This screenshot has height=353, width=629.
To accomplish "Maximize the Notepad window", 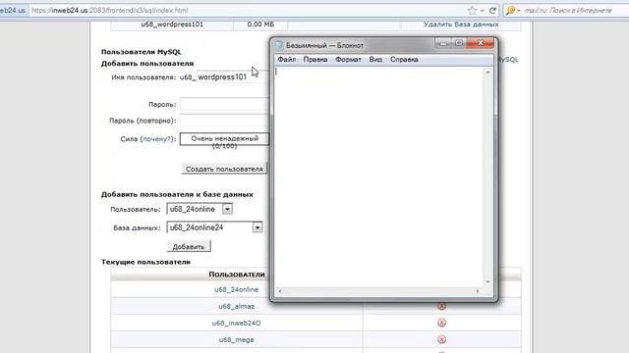I will click(x=459, y=43).
